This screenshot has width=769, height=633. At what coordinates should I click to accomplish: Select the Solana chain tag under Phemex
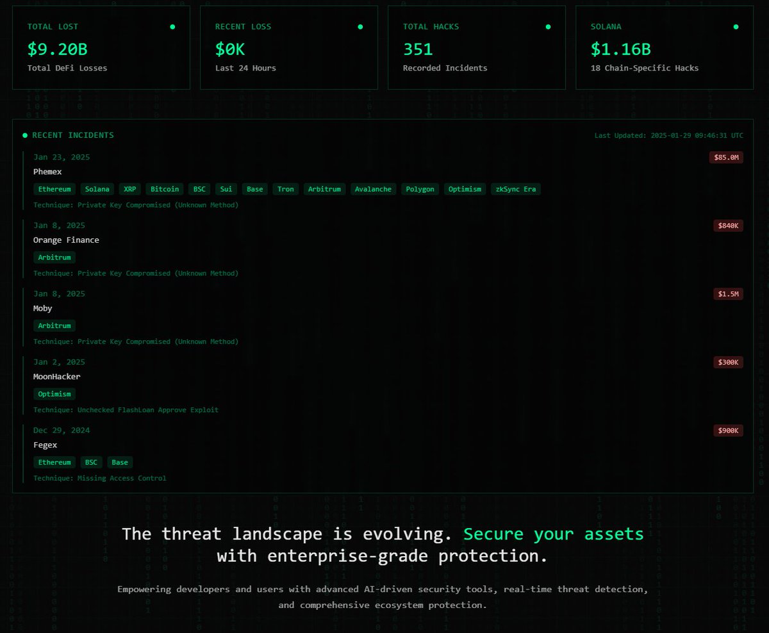[97, 189]
